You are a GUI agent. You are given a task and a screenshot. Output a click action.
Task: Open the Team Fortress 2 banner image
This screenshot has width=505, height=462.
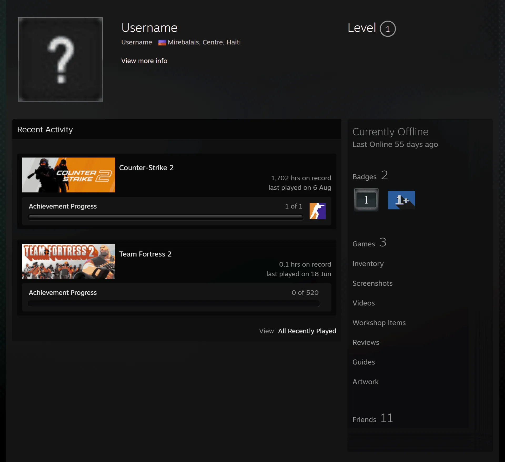[x=69, y=261]
